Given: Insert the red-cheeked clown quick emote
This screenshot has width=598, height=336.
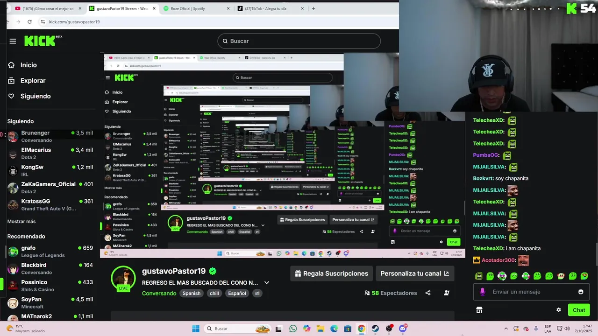Looking at the screenshot, I should pyautogui.click(x=561, y=276).
